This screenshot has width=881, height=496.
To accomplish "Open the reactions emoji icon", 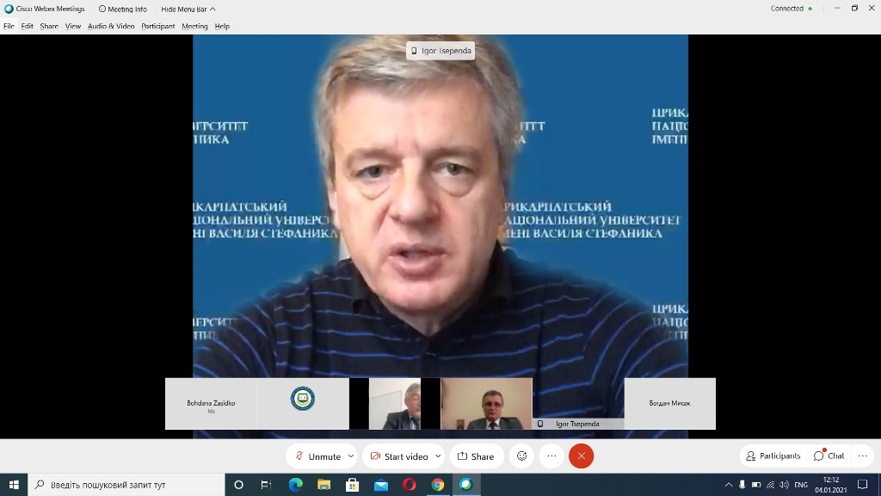I will [x=521, y=456].
